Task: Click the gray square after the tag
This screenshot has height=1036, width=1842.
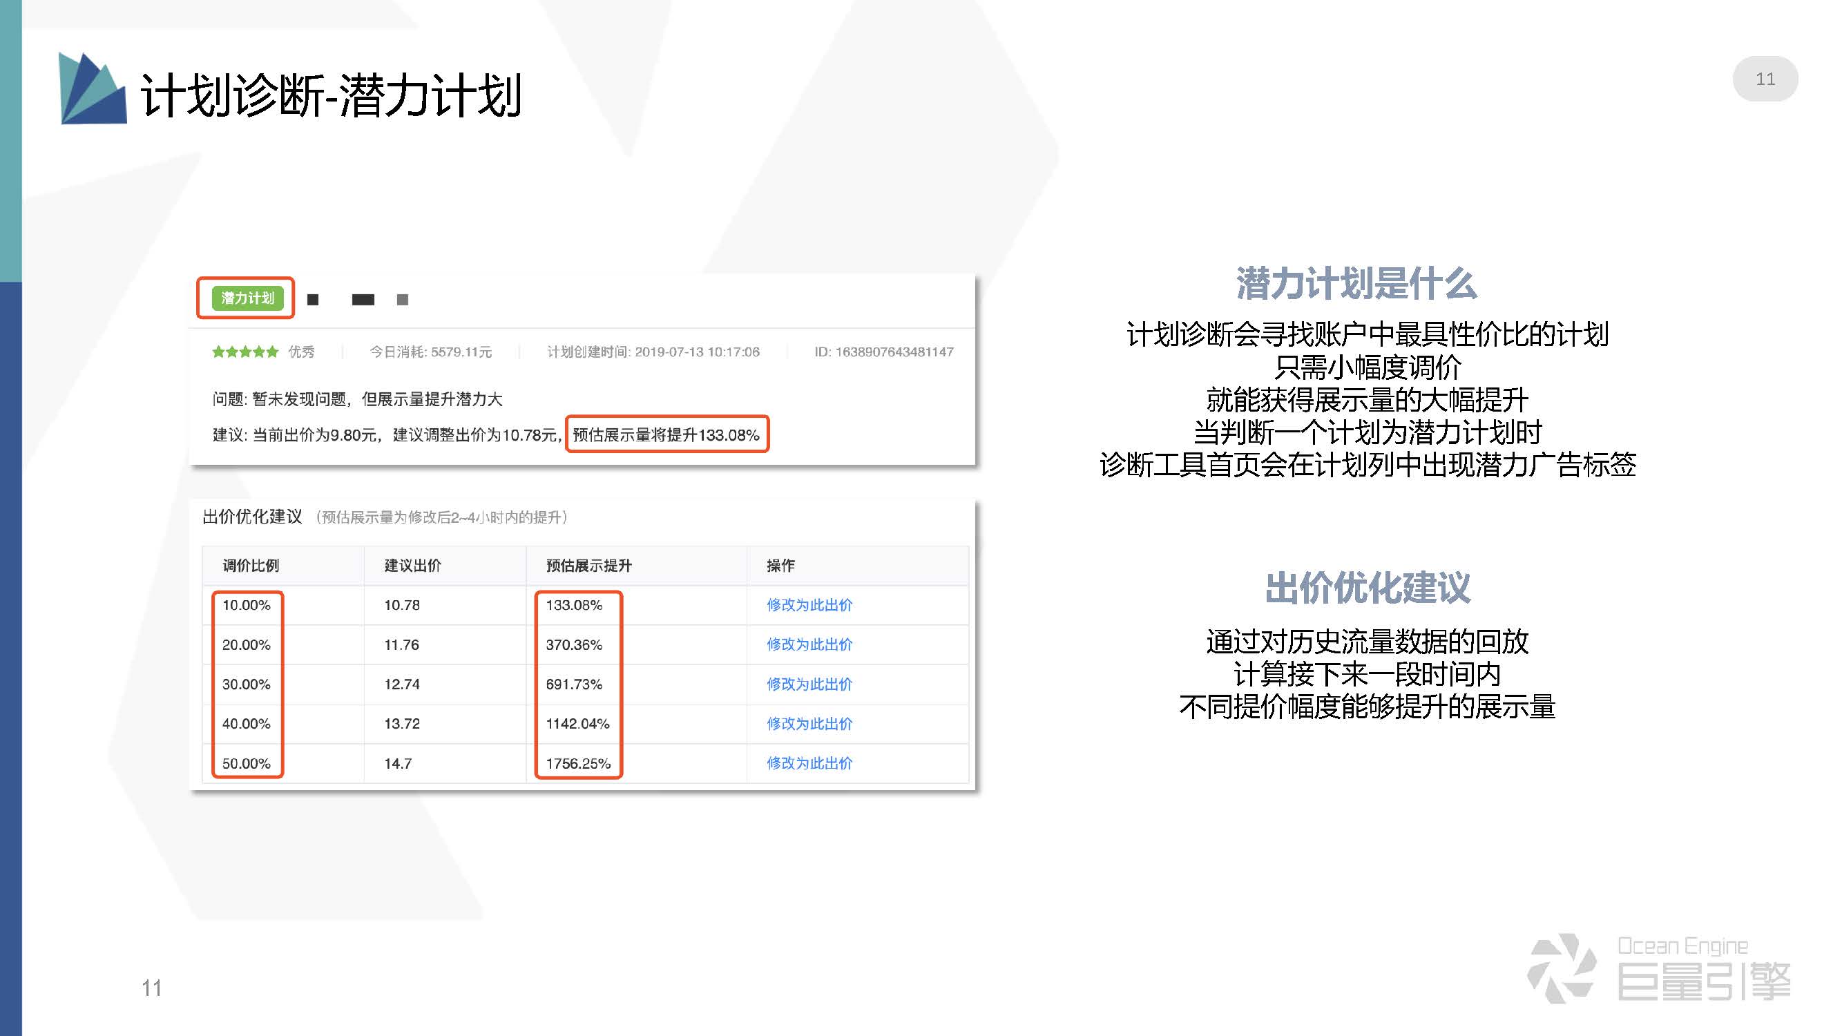Action: (x=403, y=300)
